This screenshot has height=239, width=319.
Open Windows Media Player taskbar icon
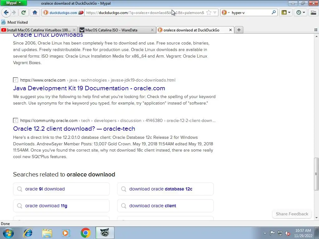[x=66, y=233]
